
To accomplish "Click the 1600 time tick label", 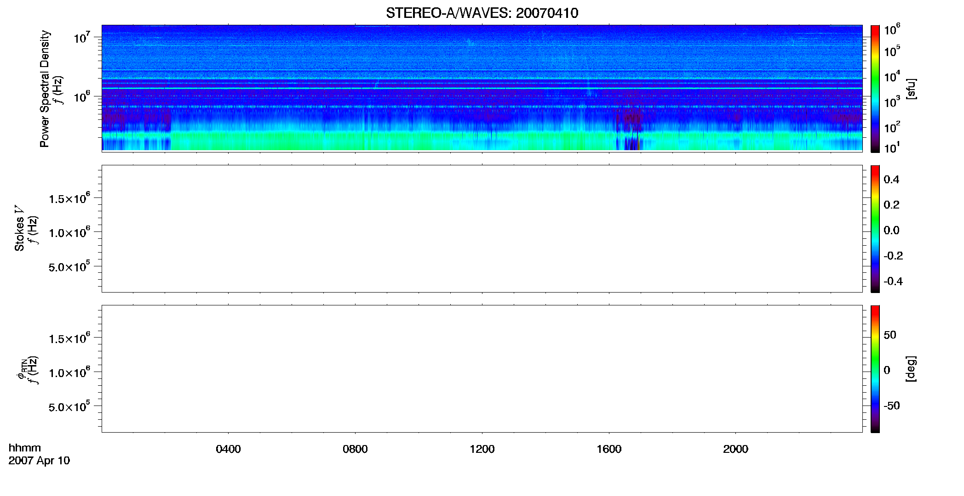I will (609, 449).
